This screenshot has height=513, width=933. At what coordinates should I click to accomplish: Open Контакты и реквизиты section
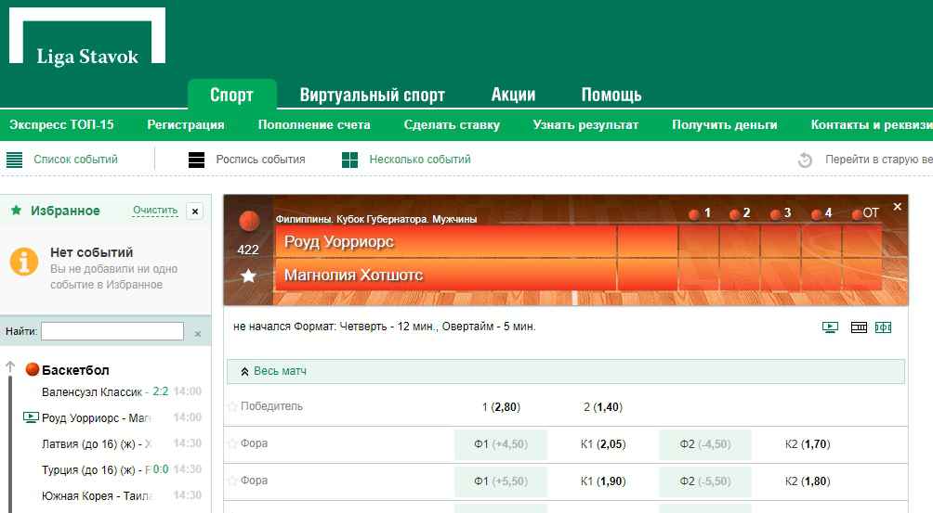[871, 124]
